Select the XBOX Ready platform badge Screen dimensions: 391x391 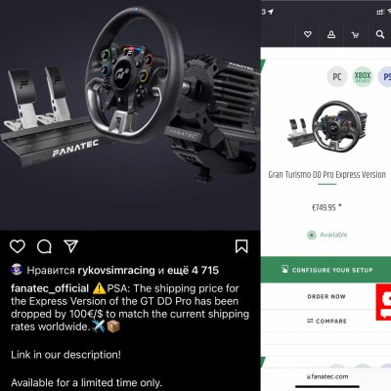tap(363, 77)
